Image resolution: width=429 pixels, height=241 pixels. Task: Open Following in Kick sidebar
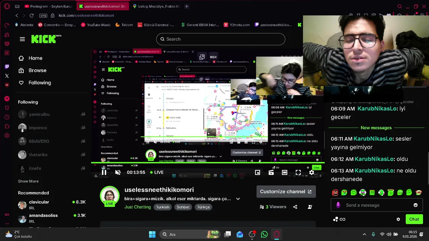(x=35, y=83)
